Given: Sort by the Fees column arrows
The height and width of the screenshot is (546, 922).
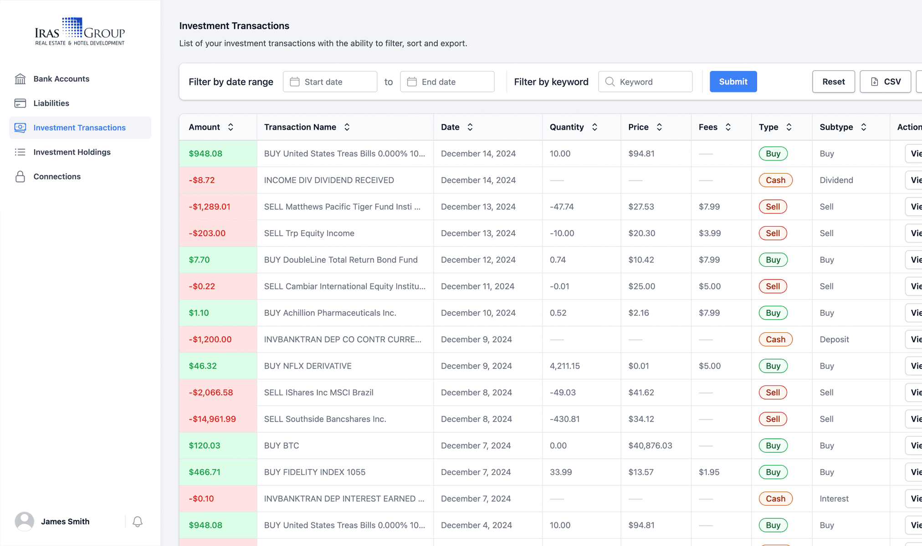Looking at the screenshot, I should click(727, 127).
